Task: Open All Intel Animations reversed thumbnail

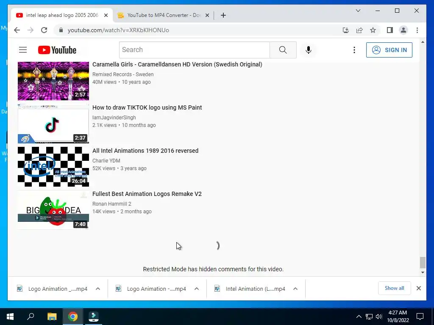Action: tap(53, 167)
